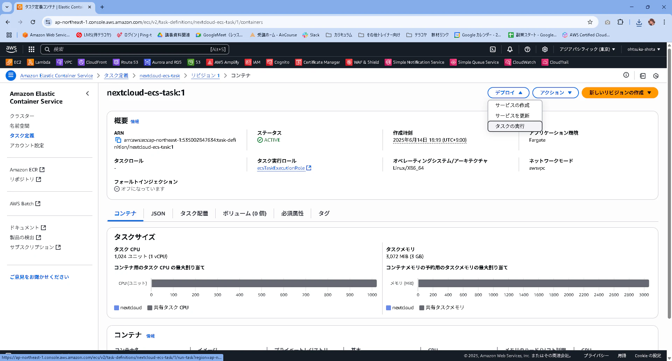The width and height of the screenshot is (672, 361).
Task: Open VPC from favorites bar
Action: (x=64, y=62)
